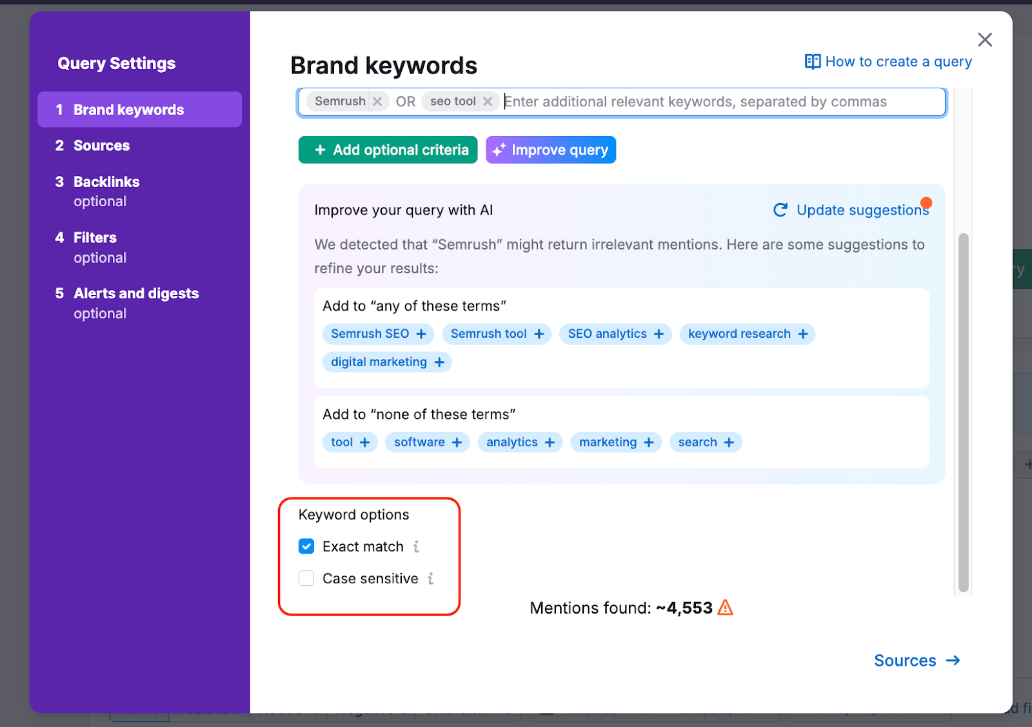Viewport: 1032px width, 727px height.
Task: Exclude the term tool via plus icon
Action: coord(364,442)
